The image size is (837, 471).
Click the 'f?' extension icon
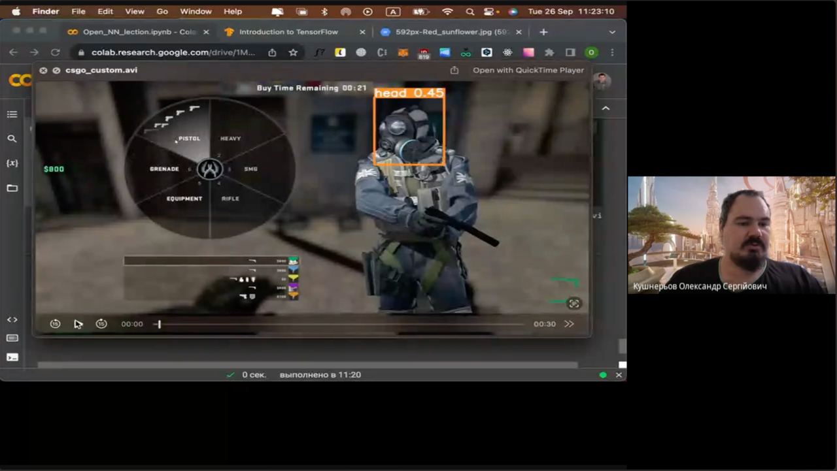319,52
